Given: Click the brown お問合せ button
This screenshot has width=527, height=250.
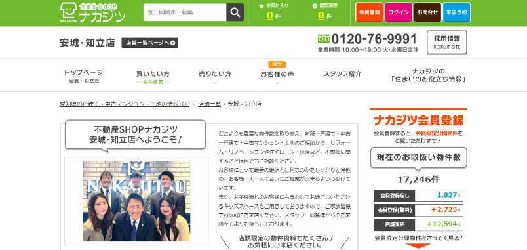Looking at the screenshot, I should (x=427, y=12).
